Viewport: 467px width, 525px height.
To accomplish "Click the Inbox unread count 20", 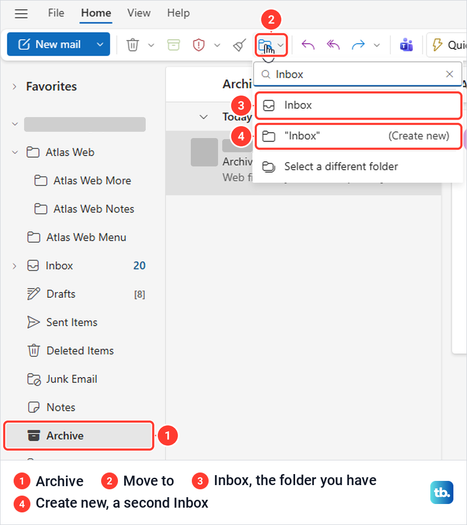I will (139, 266).
